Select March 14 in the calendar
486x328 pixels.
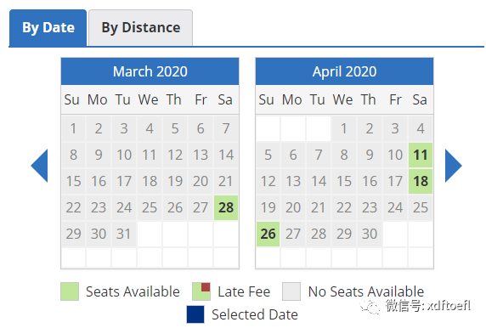226,155
